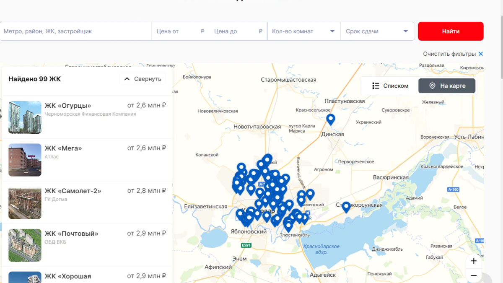This screenshot has height=283, width=503.
Task: Click the 'Адыгейск' map label
Action: pyautogui.click(x=322, y=275)
